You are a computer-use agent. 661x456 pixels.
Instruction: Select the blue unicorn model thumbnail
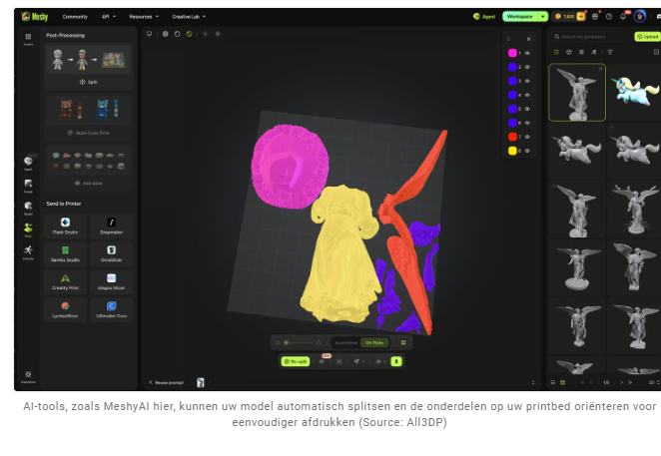[634, 92]
